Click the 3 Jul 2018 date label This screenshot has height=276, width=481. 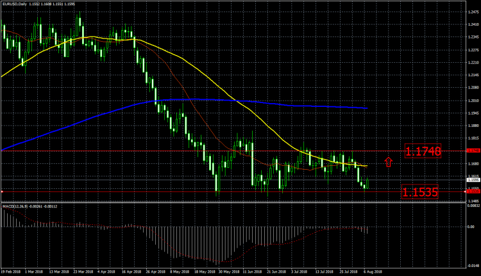300,272
